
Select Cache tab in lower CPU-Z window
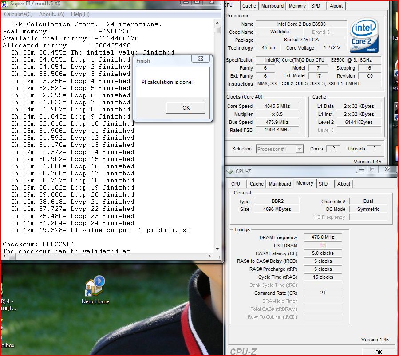(x=257, y=184)
